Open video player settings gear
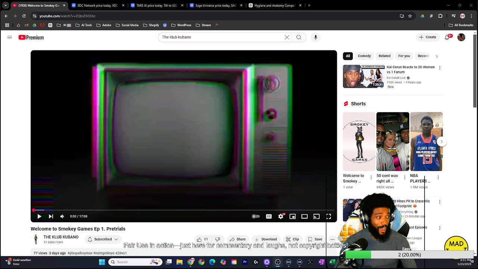Screen dimensions: 478x269 (x=281, y=216)
